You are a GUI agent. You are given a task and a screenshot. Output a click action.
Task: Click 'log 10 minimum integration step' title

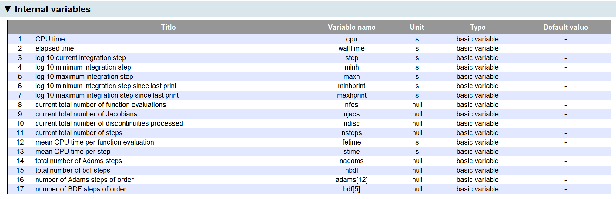click(83, 67)
